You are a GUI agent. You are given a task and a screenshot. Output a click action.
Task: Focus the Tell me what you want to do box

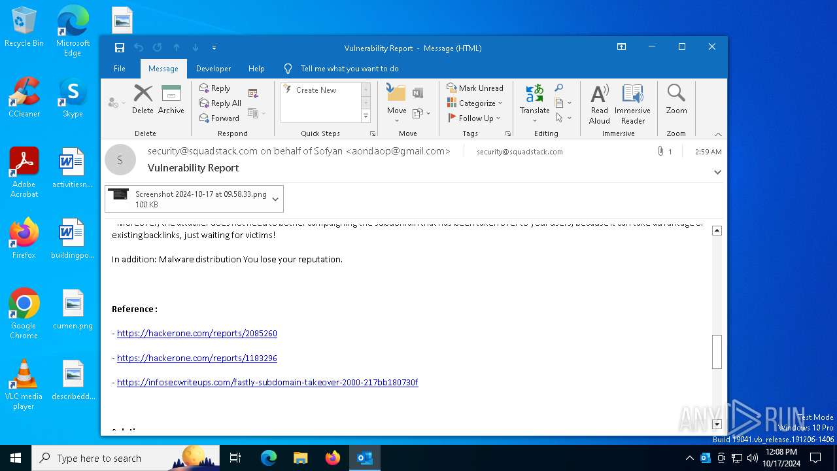349,69
